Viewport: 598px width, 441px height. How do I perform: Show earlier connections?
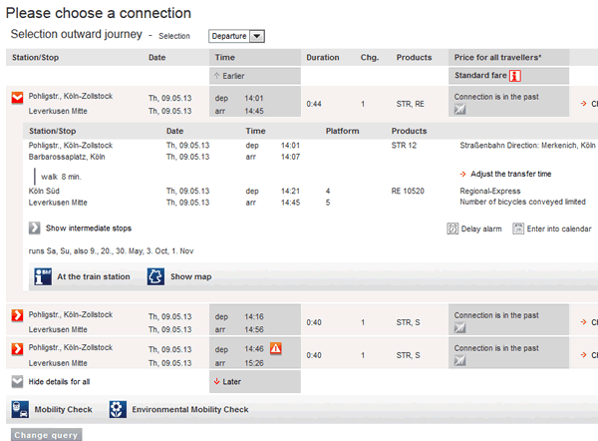point(228,76)
